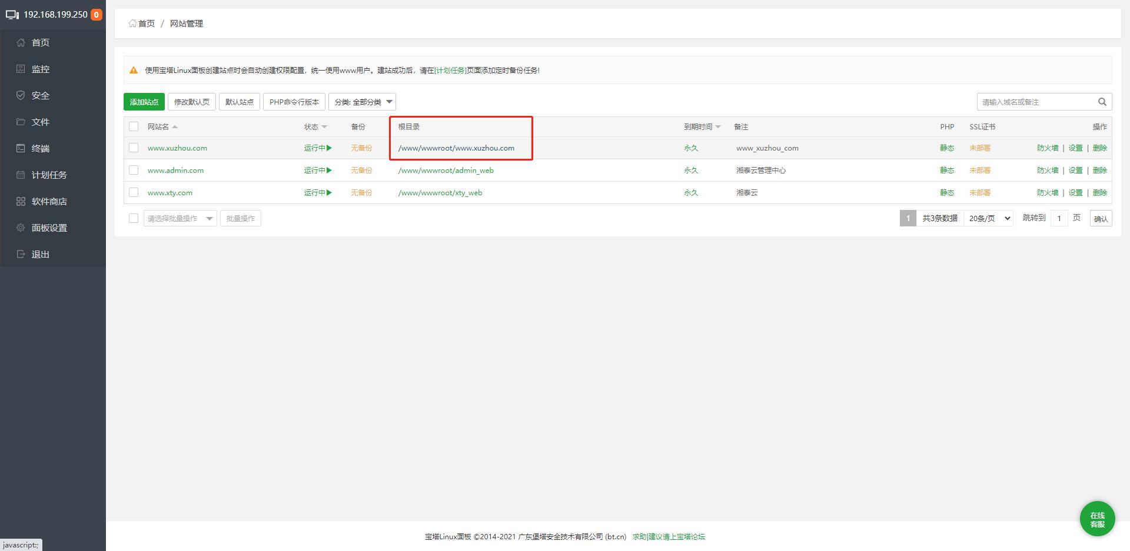This screenshot has width=1130, height=551.
Task: Click 删除 for www.xuzhou.com
Action: click(1099, 148)
